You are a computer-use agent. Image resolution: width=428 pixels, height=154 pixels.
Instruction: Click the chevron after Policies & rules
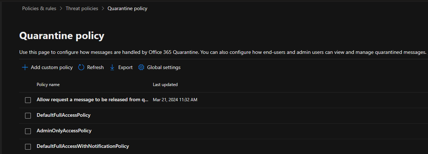click(61, 8)
